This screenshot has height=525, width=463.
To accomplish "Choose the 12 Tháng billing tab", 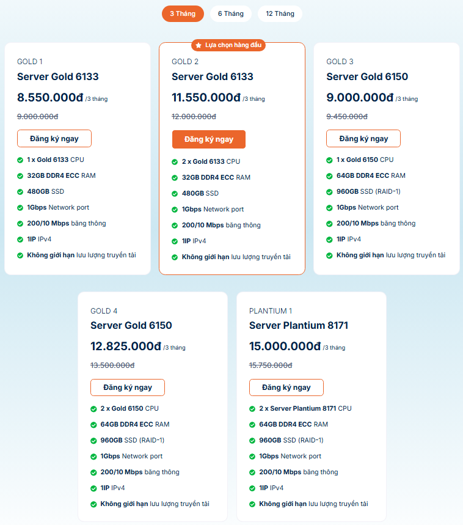I will coord(280,13).
